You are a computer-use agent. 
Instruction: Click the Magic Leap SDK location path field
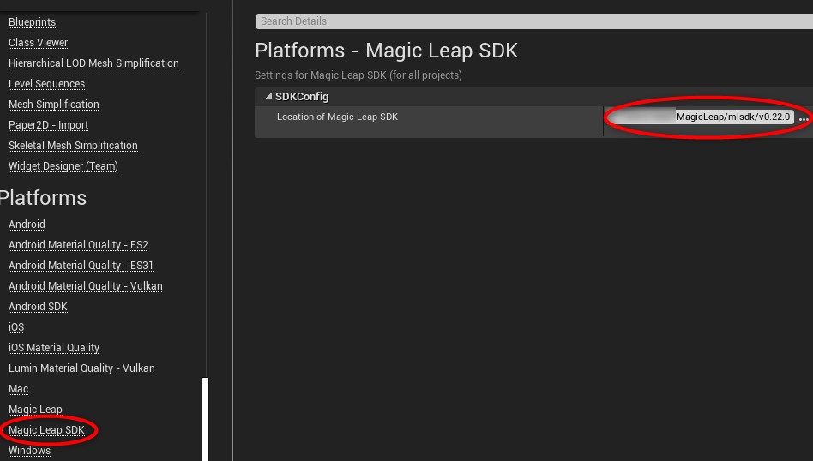pyautogui.click(x=701, y=117)
